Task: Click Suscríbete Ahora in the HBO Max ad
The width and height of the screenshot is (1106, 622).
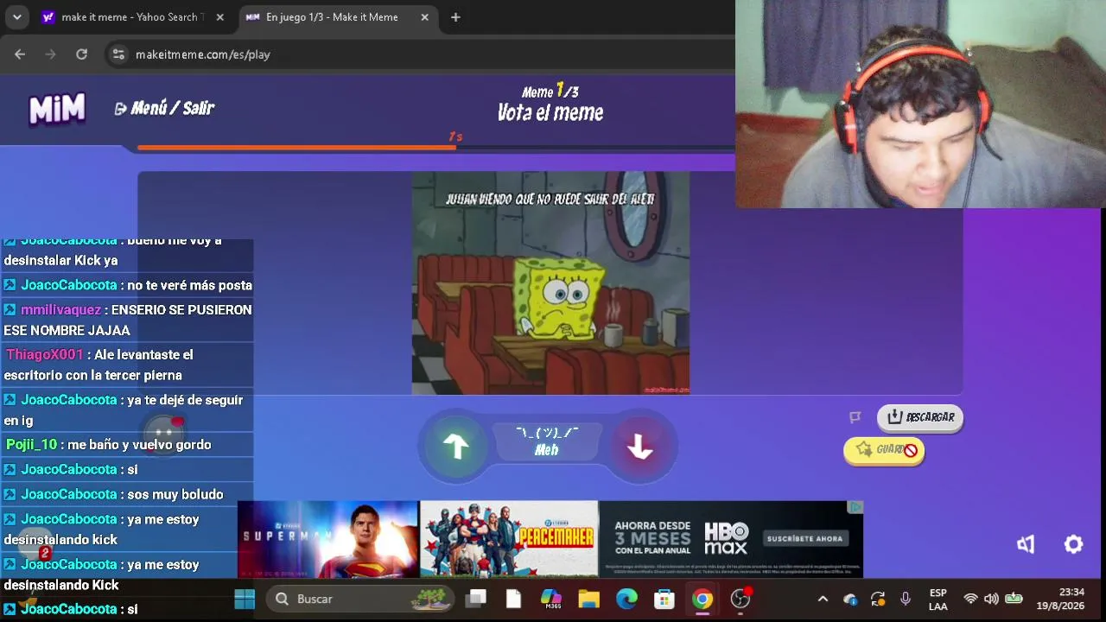Action: click(x=804, y=538)
